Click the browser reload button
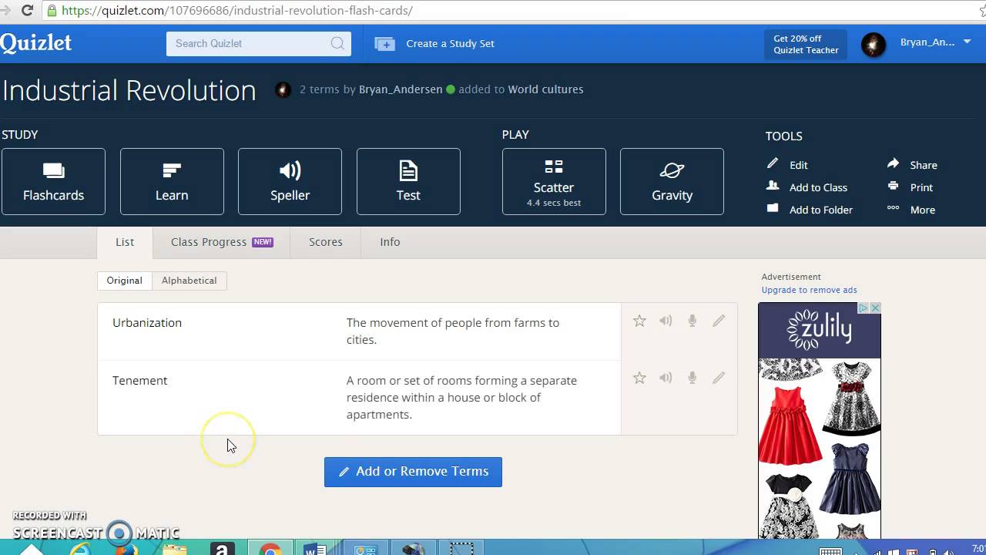The height and width of the screenshot is (555, 986). click(28, 11)
